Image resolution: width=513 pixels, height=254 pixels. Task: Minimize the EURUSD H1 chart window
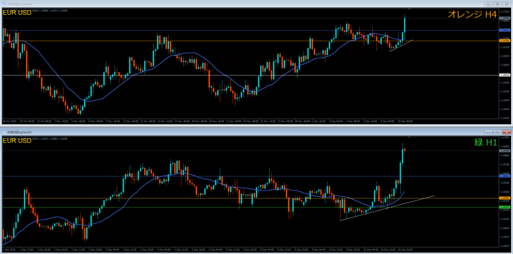tap(488, 132)
